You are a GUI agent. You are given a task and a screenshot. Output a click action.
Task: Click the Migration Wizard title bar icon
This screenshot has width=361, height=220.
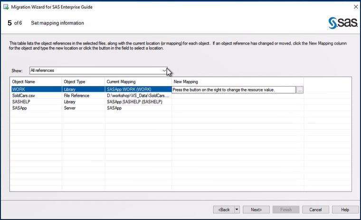pyautogui.click(x=6, y=8)
